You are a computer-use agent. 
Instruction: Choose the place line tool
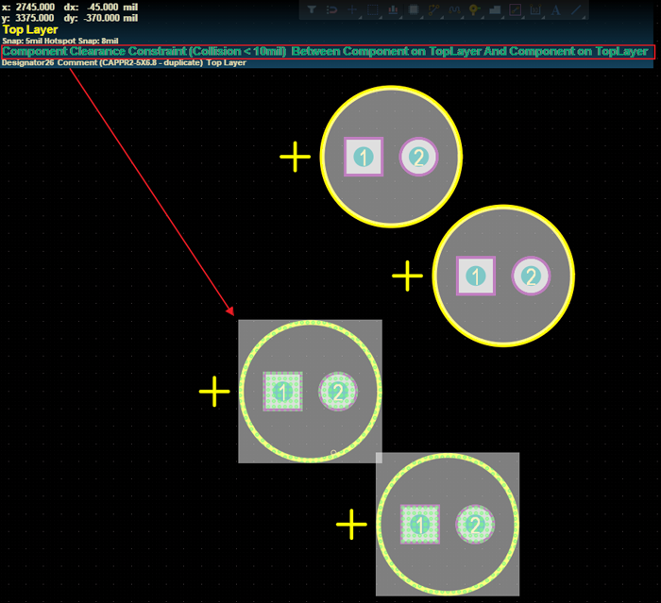click(x=576, y=9)
